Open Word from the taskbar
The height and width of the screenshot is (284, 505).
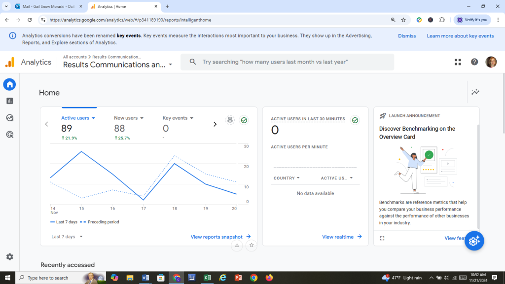(x=145, y=278)
